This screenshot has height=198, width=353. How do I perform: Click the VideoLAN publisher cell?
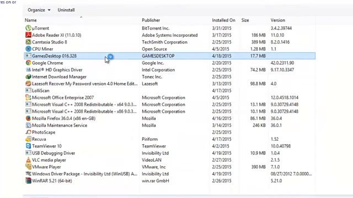coord(152,160)
